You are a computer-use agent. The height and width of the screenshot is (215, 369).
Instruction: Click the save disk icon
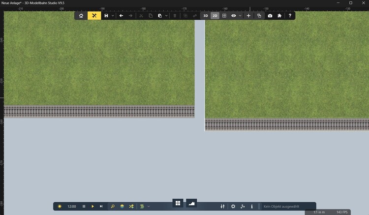point(106,16)
